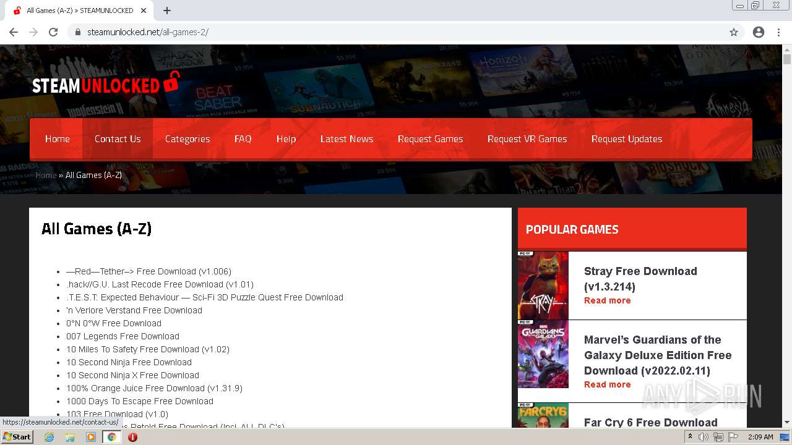This screenshot has height=445, width=792.
Task: Click Read more under Guardians of Galaxy
Action: [608, 384]
